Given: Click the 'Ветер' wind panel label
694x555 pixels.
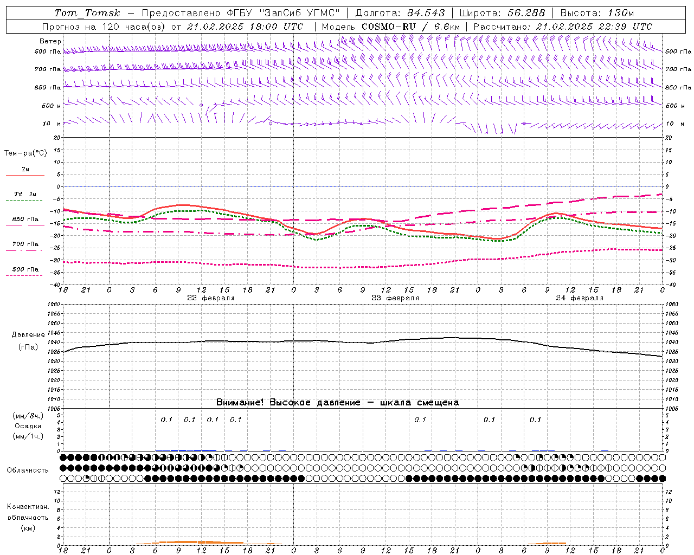Looking at the screenshot, I should pyautogui.click(x=50, y=41).
